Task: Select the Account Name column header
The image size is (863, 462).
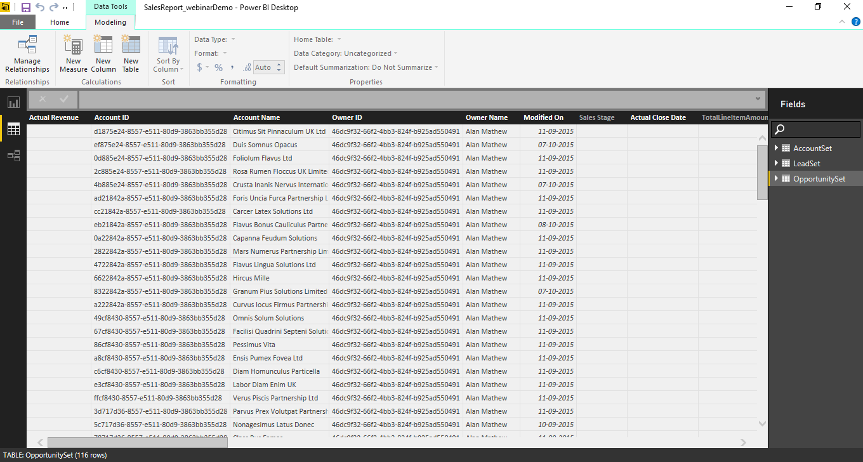Action: 279,117
